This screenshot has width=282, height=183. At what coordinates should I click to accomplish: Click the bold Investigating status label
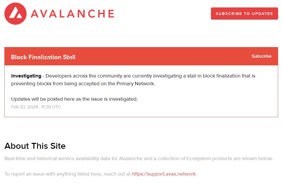26,76
